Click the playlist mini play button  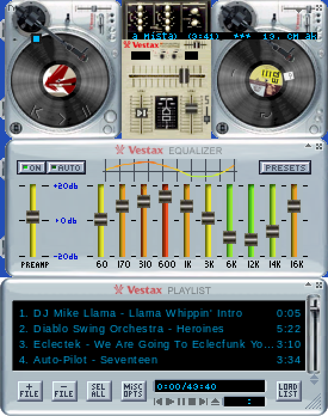[169, 402]
